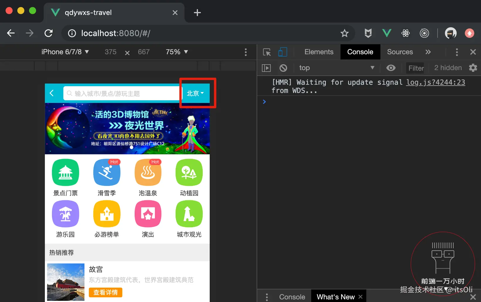Click the browser forward arrow
This screenshot has width=481, height=302.
point(30,33)
